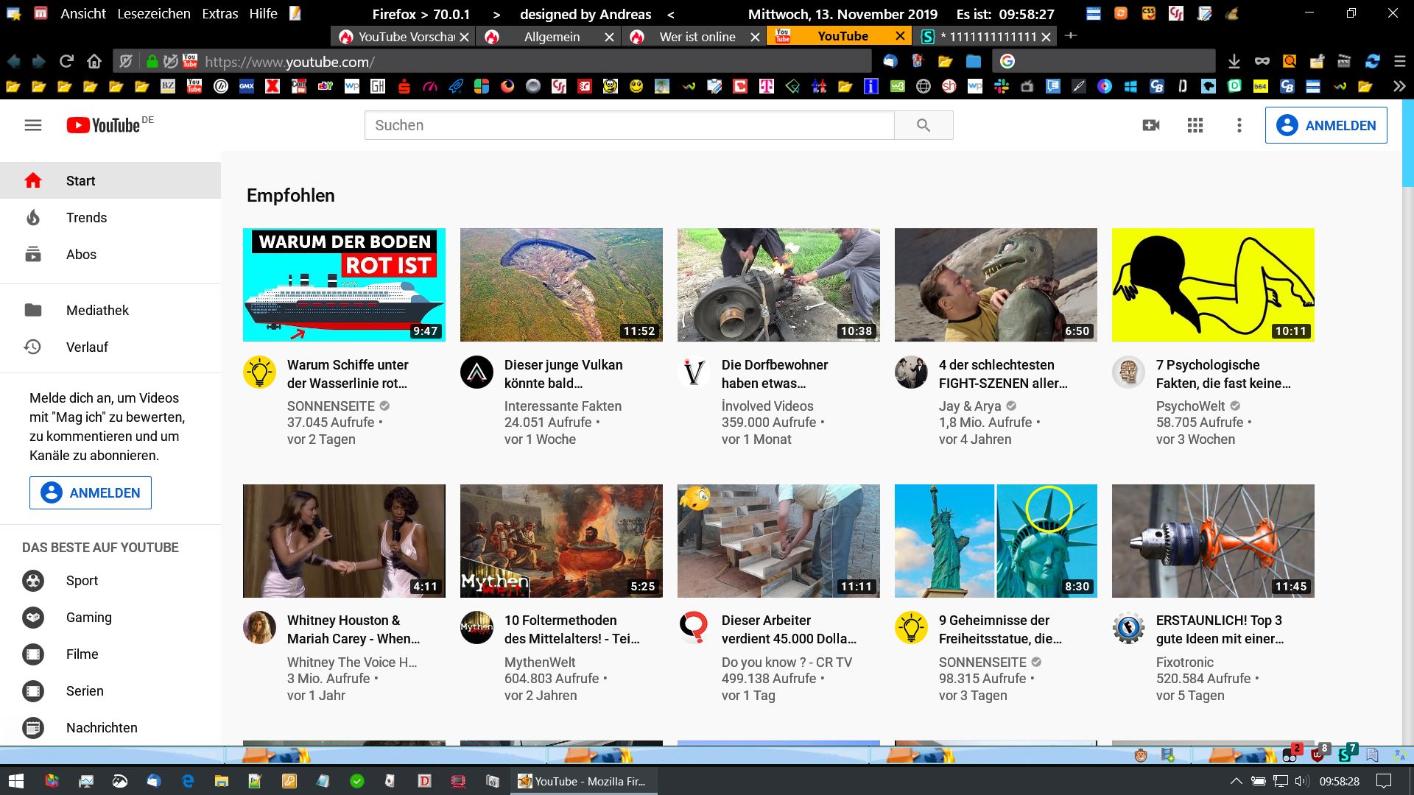Open settings three-dot menu
Viewport: 1414px width, 795px height.
[1239, 125]
